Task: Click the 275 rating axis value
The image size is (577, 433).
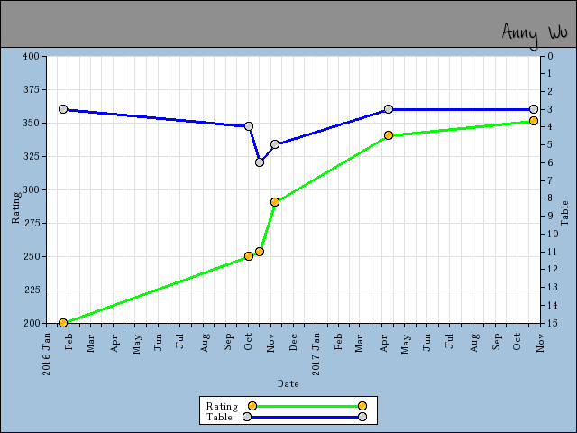Action: 31,223
